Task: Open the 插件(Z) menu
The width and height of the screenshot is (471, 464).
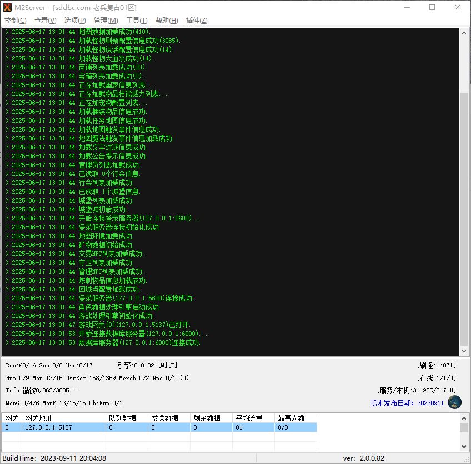Action: point(197,21)
